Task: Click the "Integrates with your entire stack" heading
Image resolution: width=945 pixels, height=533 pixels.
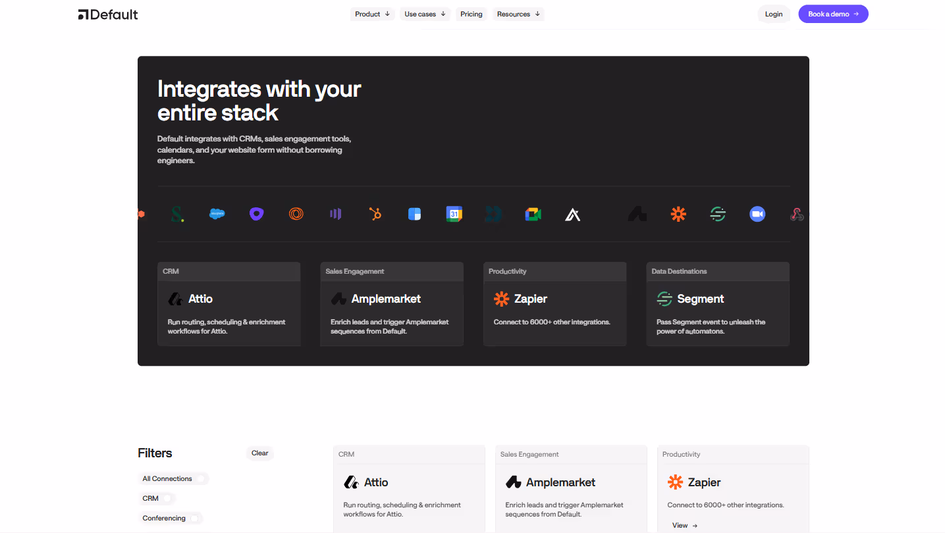Action: (259, 101)
